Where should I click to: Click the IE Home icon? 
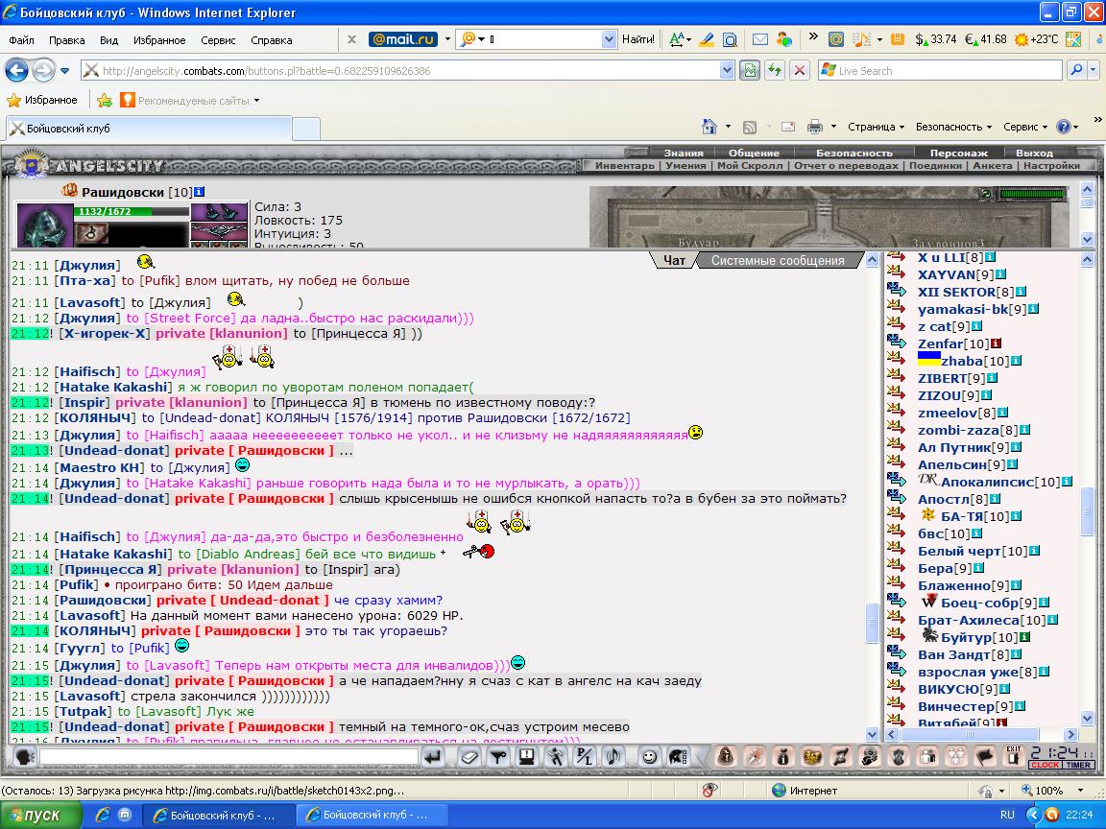click(x=709, y=127)
